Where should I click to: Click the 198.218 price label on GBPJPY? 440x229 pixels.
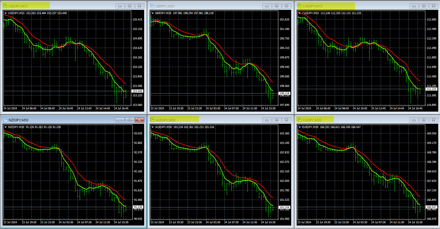(x=284, y=93)
